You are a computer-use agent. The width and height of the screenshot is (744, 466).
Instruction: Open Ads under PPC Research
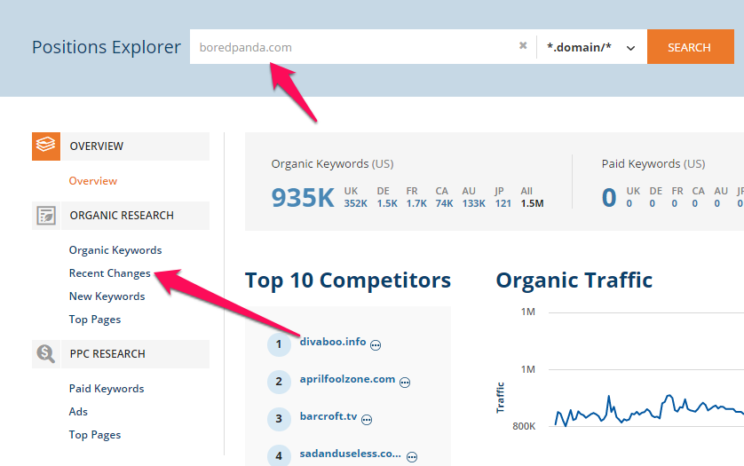click(x=78, y=412)
